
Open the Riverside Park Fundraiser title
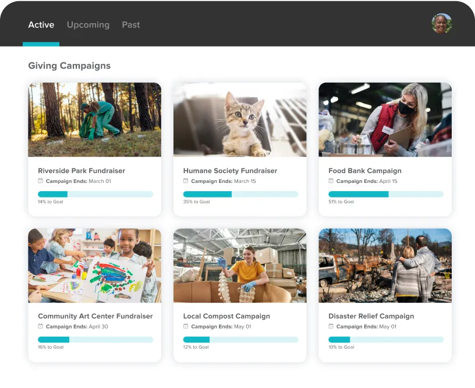click(x=81, y=171)
